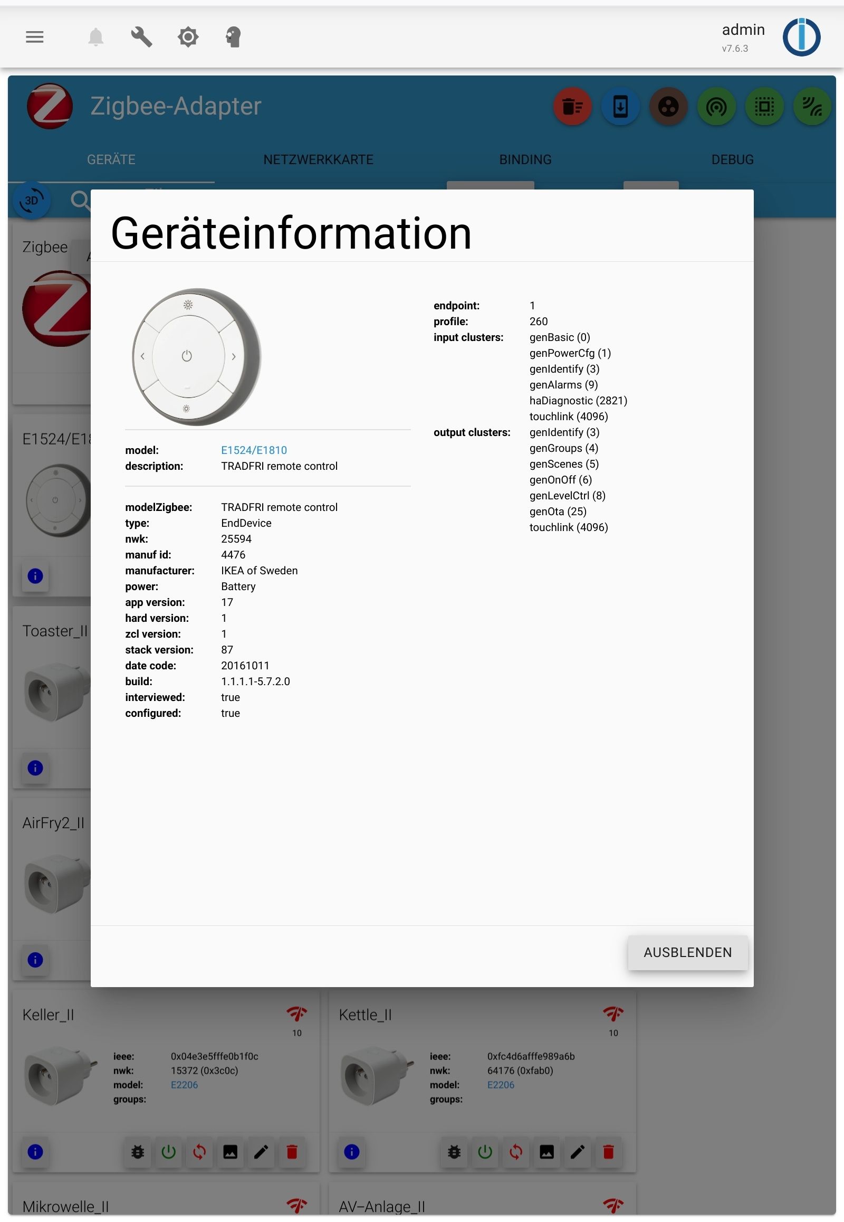The width and height of the screenshot is (844, 1222).
Task: Click the Geräteinformation dialog title
Action: coord(291,233)
